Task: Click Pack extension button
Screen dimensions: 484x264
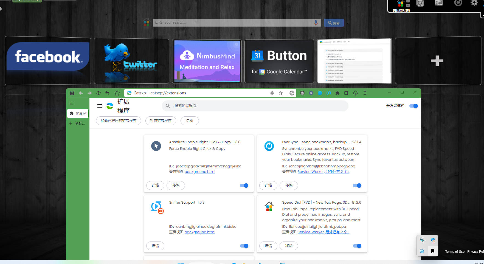Action: click(x=161, y=121)
